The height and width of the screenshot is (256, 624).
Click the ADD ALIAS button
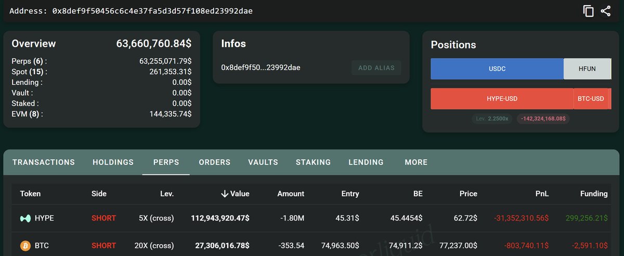click(376, 68)
